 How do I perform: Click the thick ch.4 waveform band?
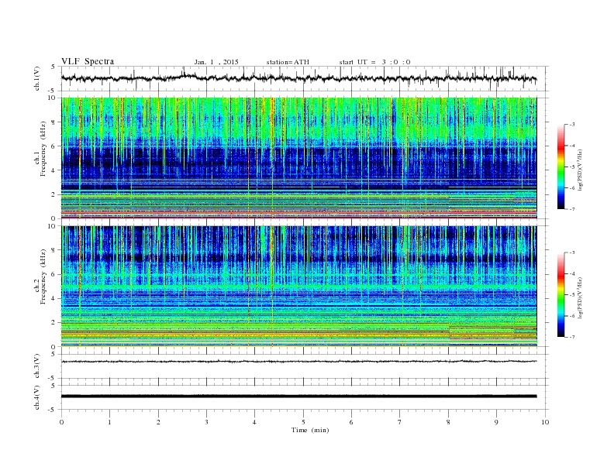tap(298, 397)
